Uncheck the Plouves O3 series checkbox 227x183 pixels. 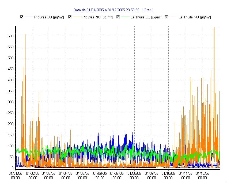[22, 17]
